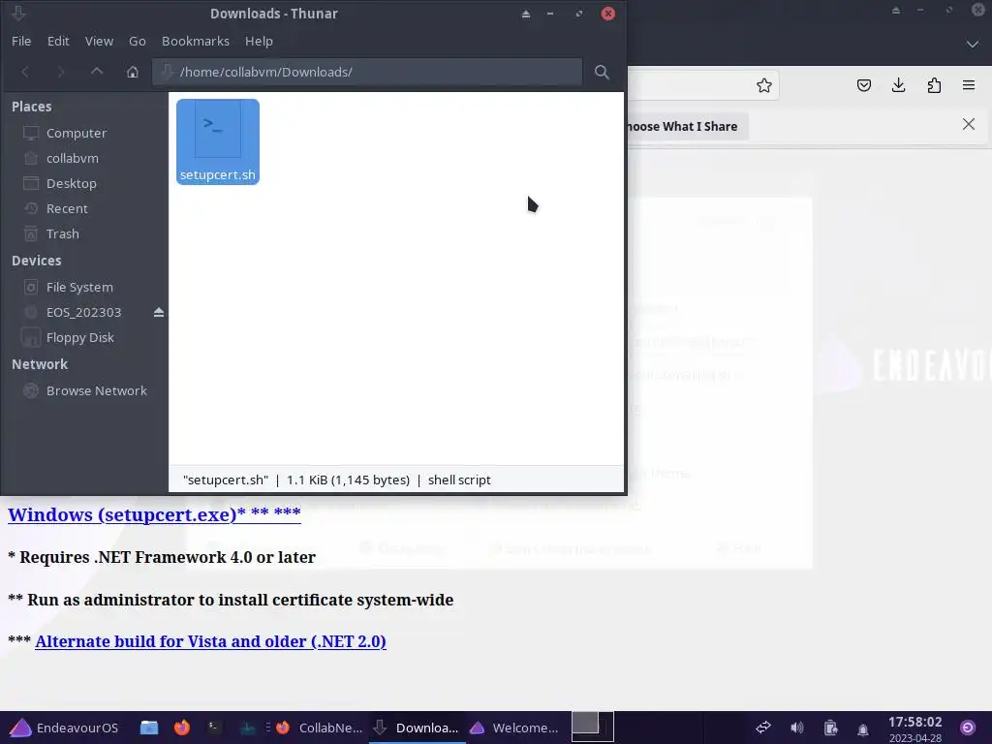
Task: Open the Edit menu
Action: [58, 41]
